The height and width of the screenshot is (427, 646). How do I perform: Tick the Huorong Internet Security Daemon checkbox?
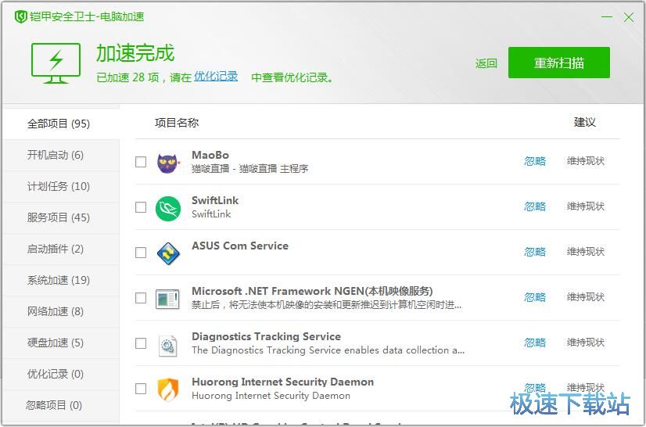(141, 388)
